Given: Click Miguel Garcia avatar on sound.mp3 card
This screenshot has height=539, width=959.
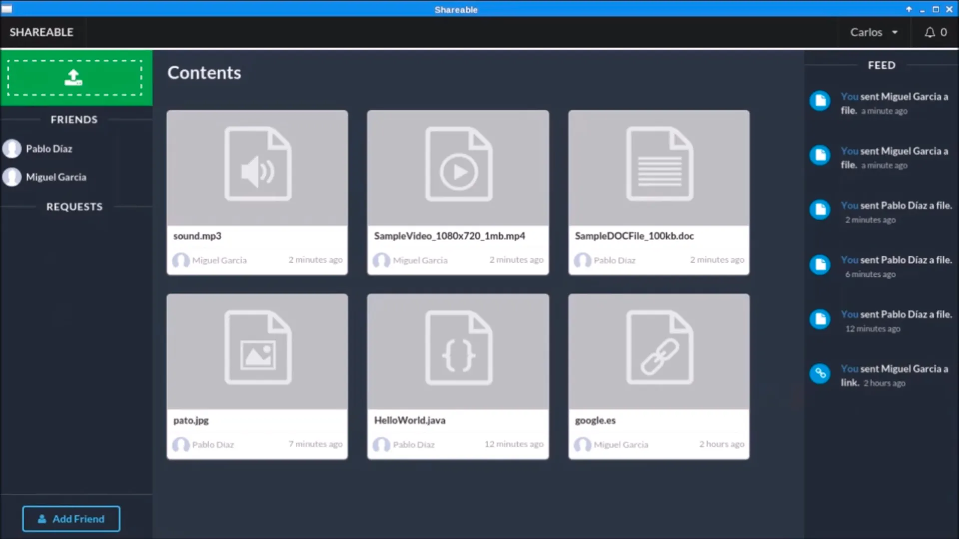Looking at the screenshot, I should pyautogui.click(x=181, y=260).
